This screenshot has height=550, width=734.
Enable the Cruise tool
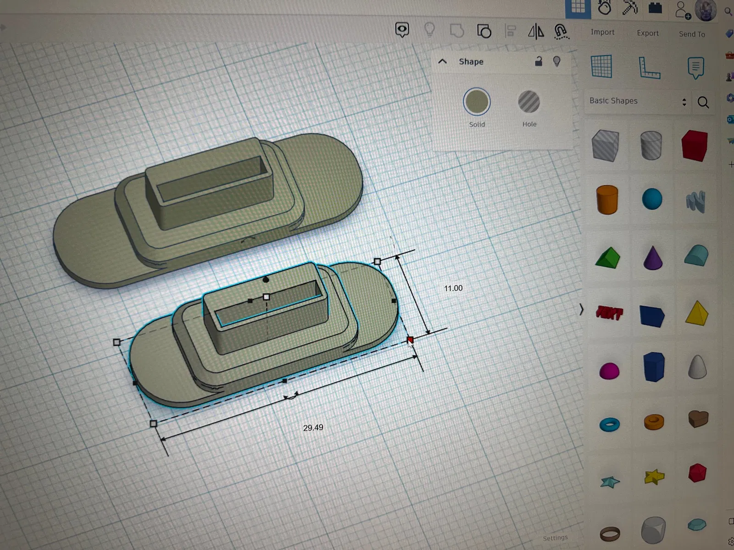coord(561,32)
